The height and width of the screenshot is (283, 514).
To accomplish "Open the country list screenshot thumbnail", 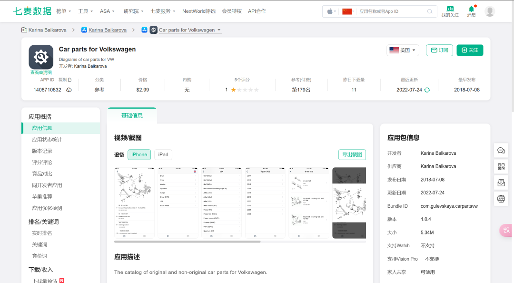I will [178, 203].
